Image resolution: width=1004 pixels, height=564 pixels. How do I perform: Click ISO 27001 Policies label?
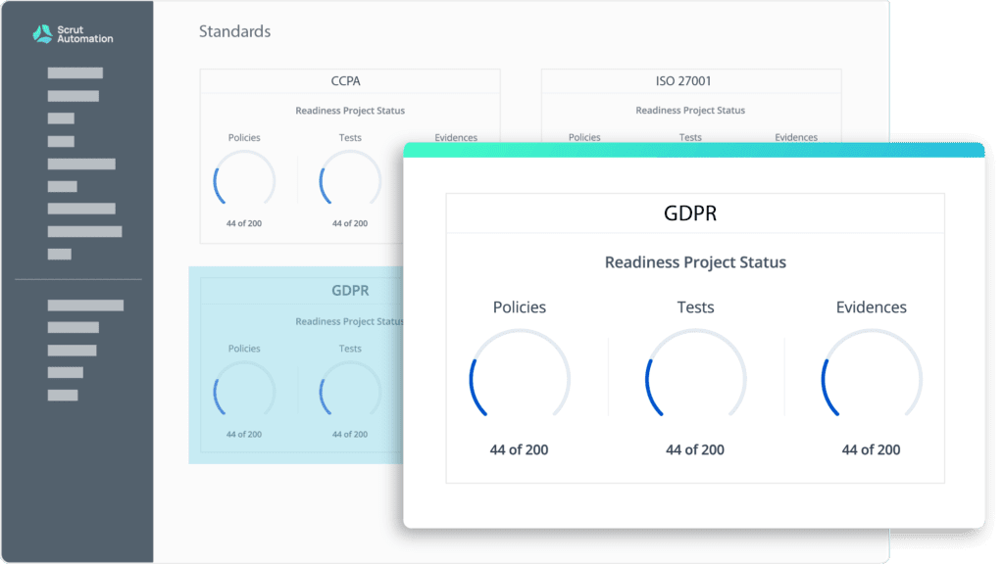click(x=584, y=137)
